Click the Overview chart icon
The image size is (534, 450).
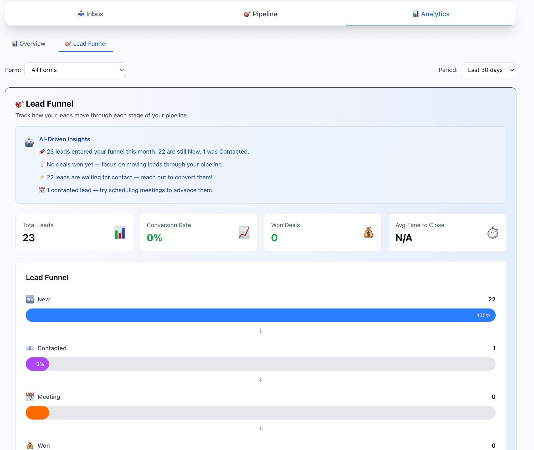(x=15, y=44)
